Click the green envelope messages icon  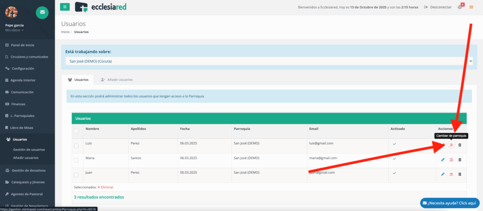[42, 12]
